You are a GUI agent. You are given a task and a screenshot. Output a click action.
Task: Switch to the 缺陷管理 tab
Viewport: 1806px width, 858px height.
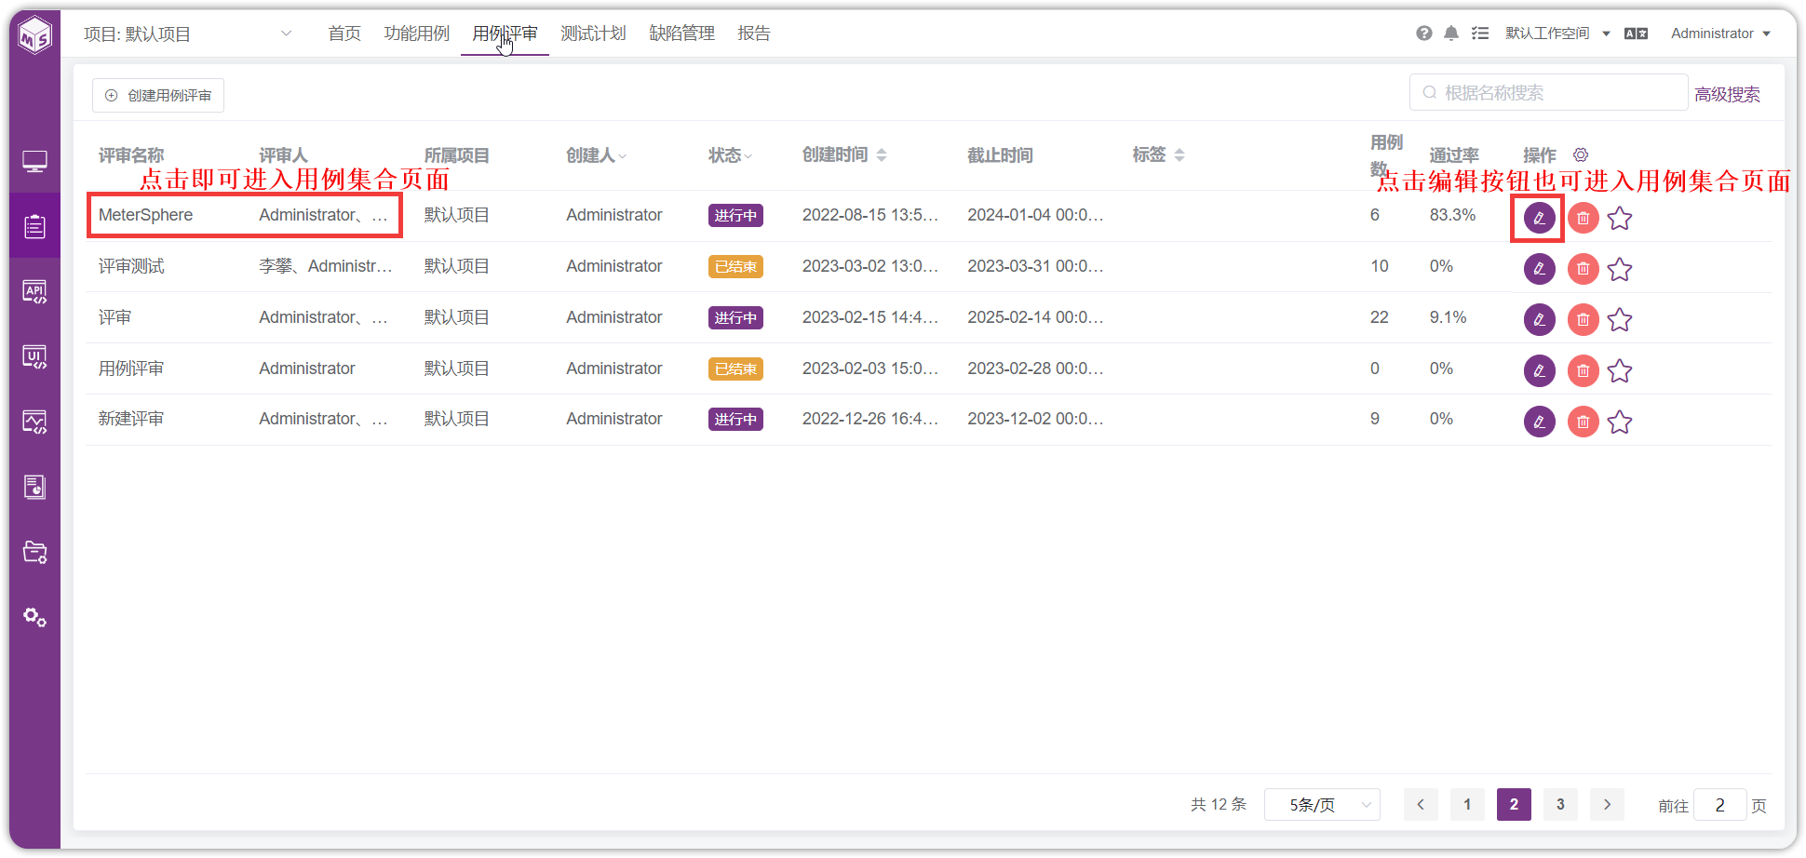[x=681, y=34]
